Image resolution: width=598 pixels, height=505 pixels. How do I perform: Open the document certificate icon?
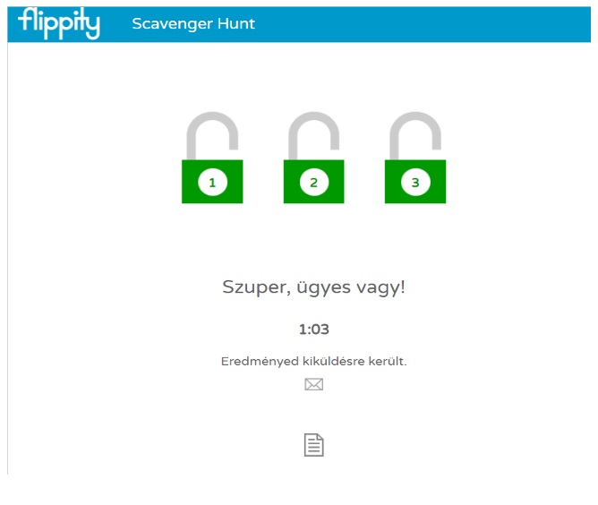pyautogui.click(x=314, y=445)
